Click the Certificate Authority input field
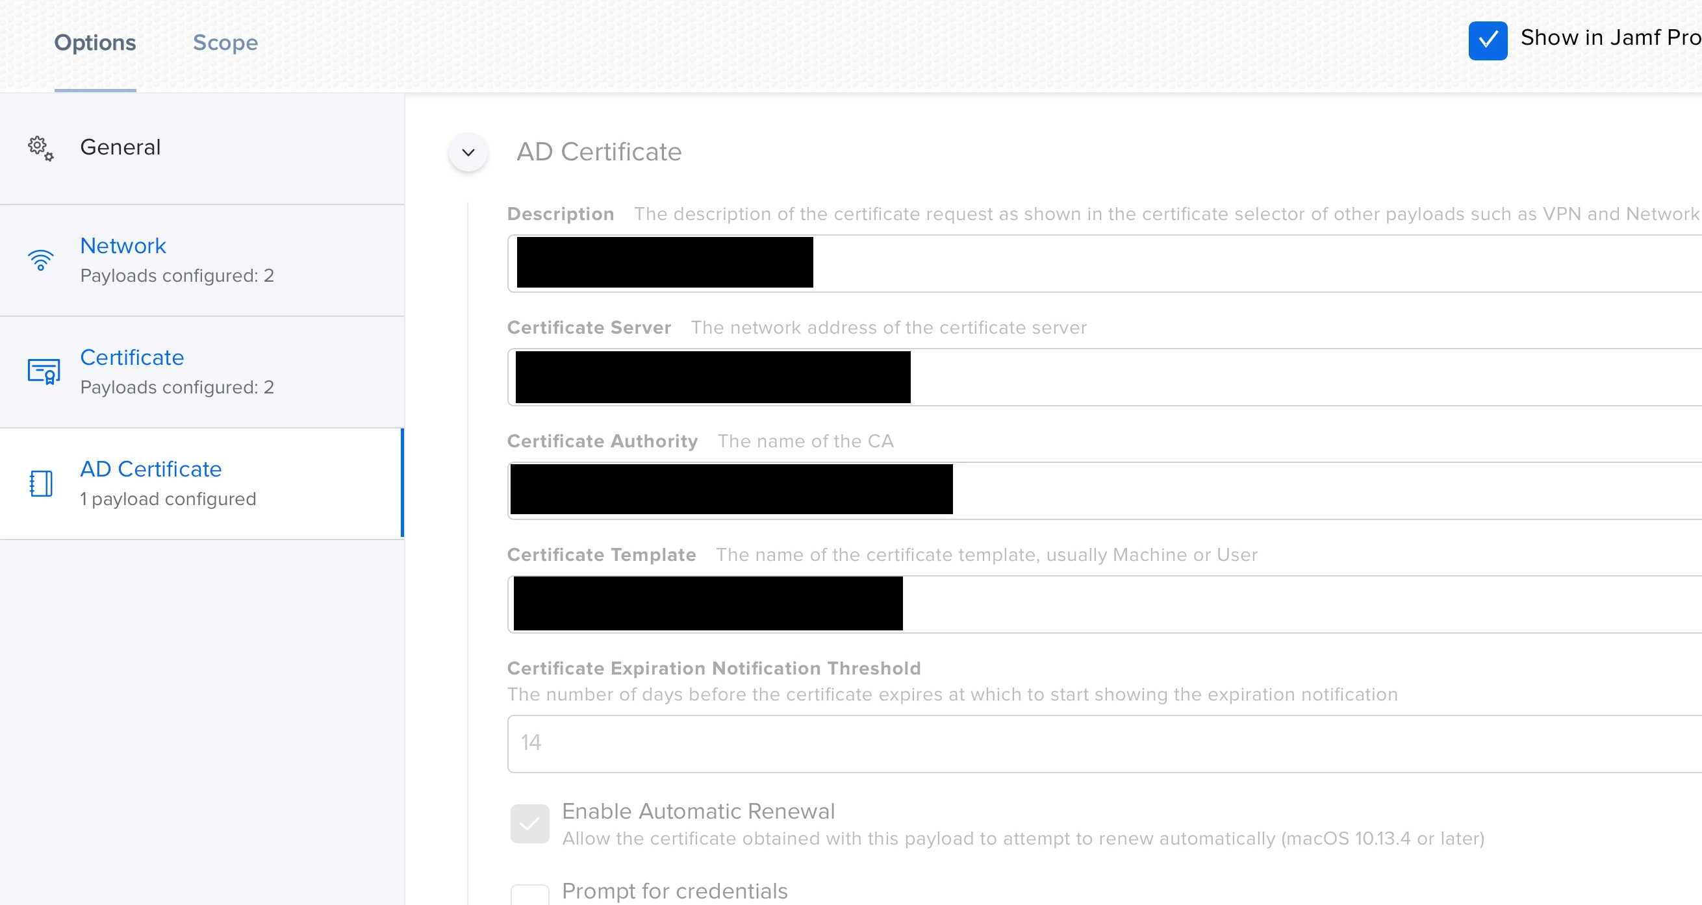The width and height of the screenshot is (1702, 905). pos(1105,490)
